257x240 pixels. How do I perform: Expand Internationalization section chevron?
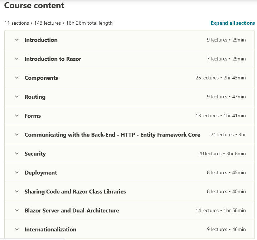pyautogui.click(x=16, y=230)
